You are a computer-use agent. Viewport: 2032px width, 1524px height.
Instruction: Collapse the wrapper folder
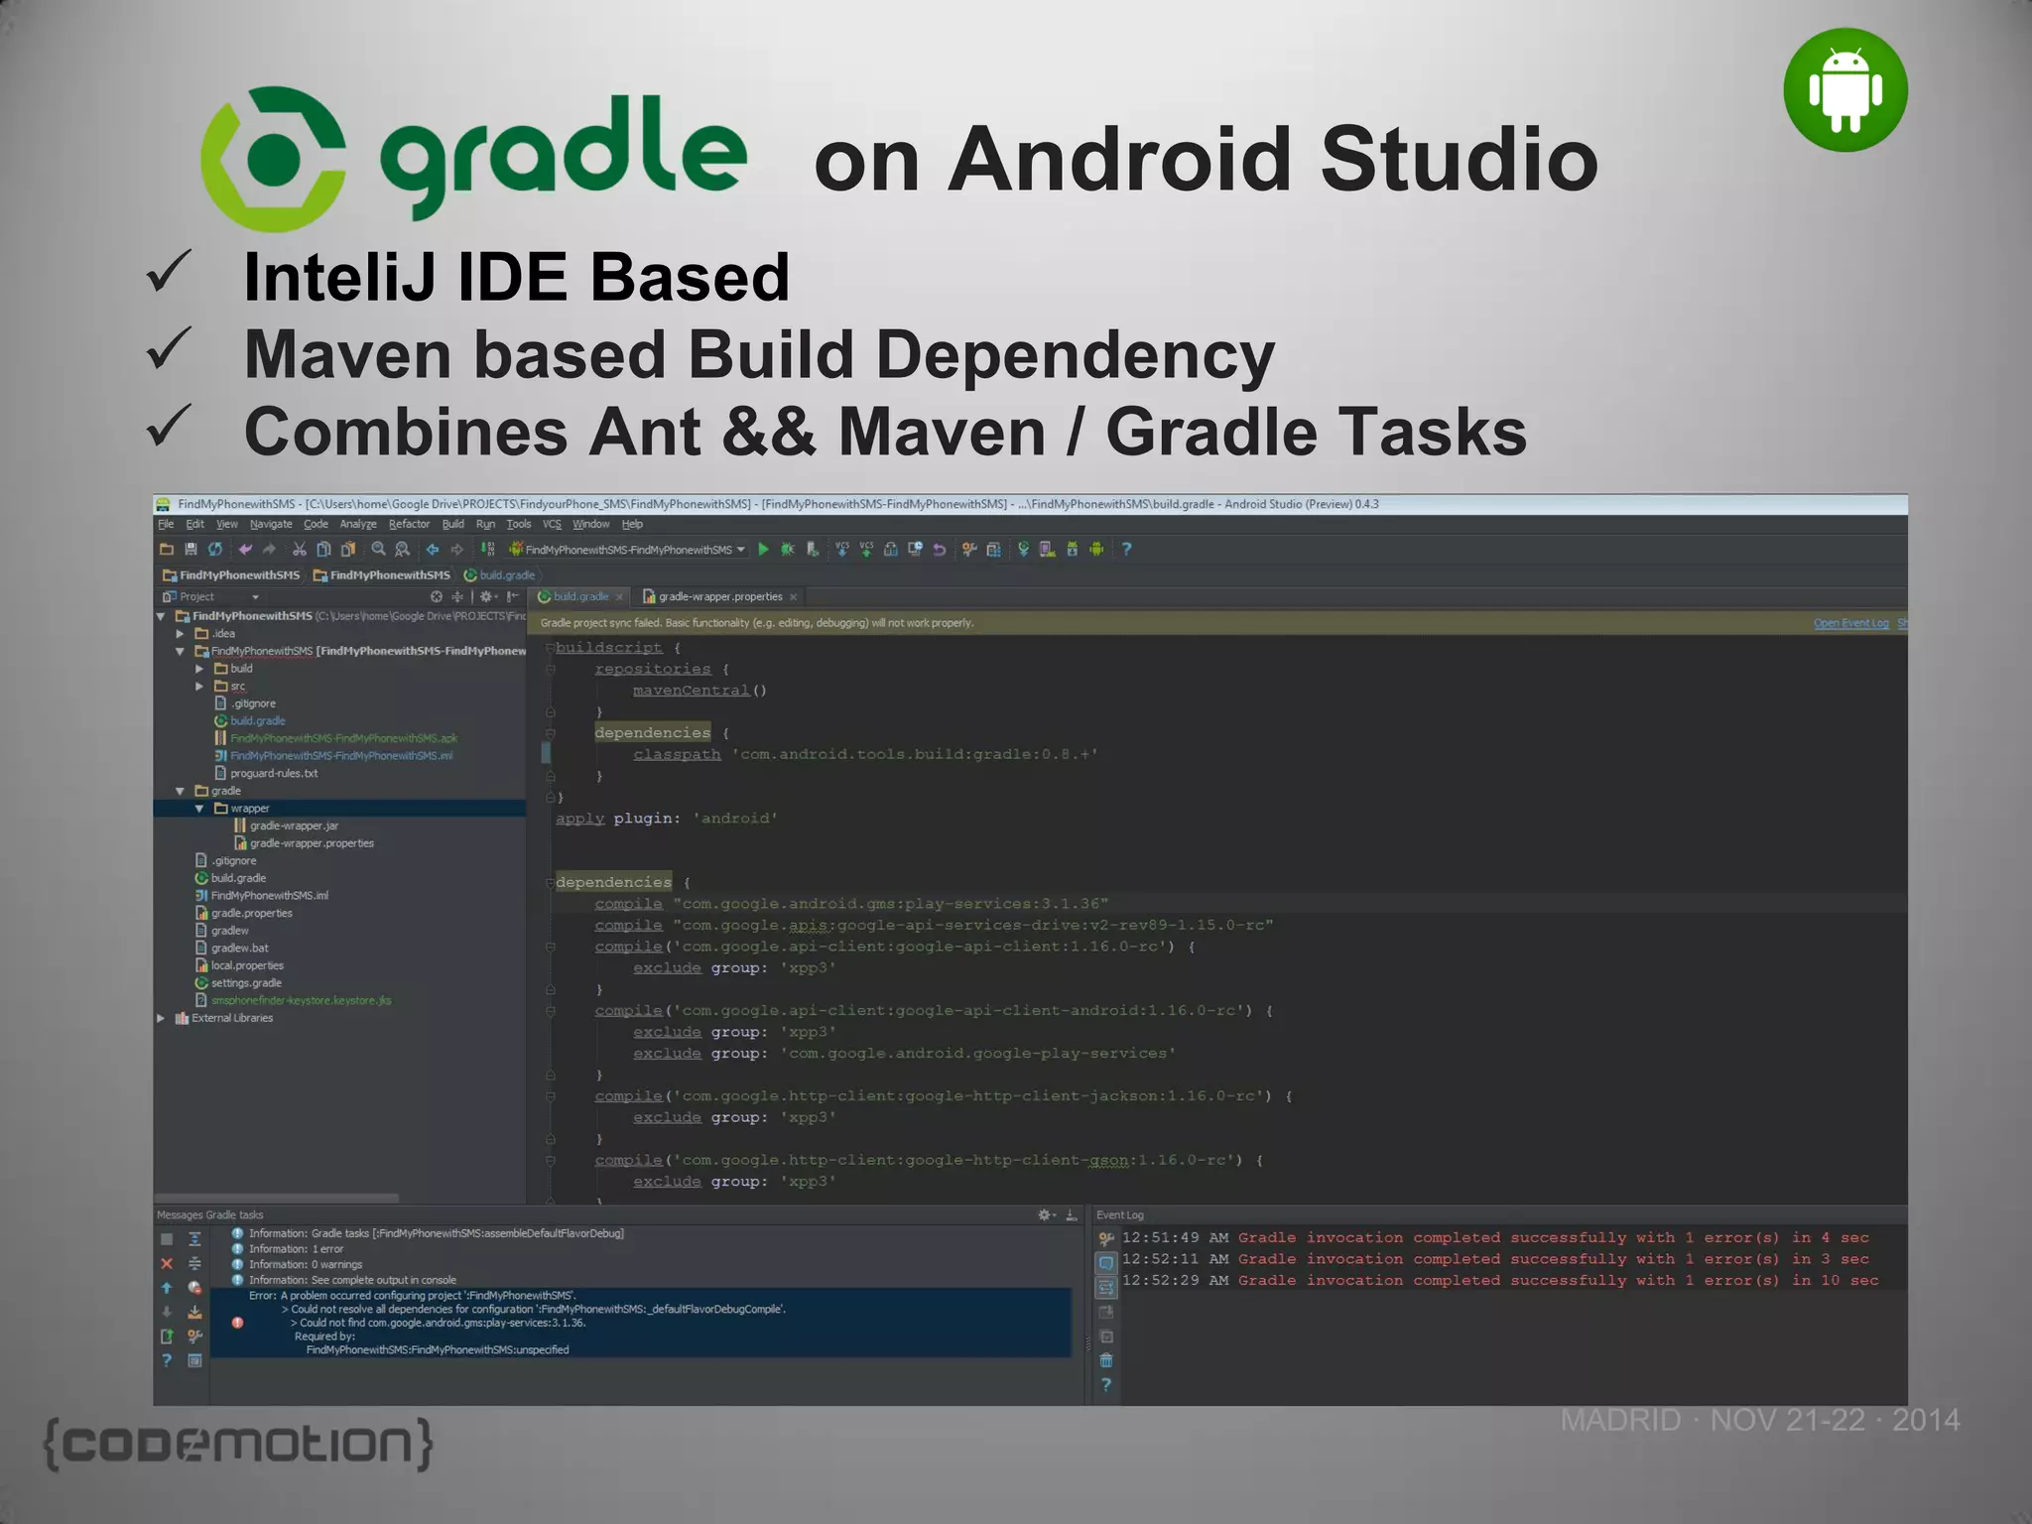[199, 809]
